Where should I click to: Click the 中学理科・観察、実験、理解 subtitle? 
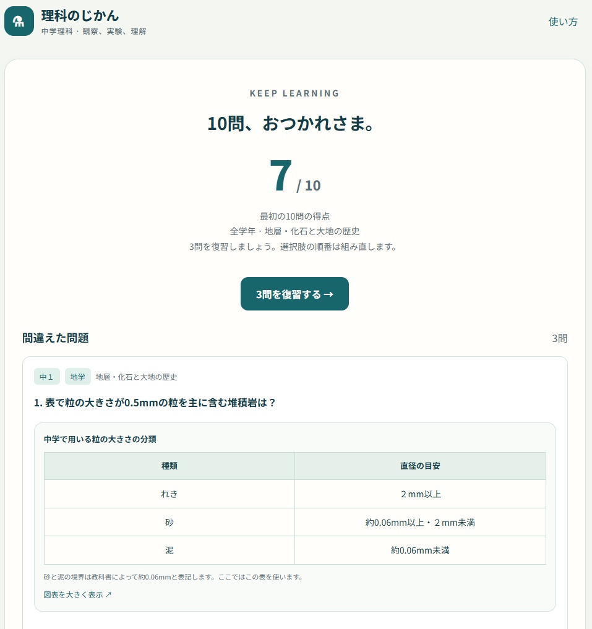coord(94,32)
